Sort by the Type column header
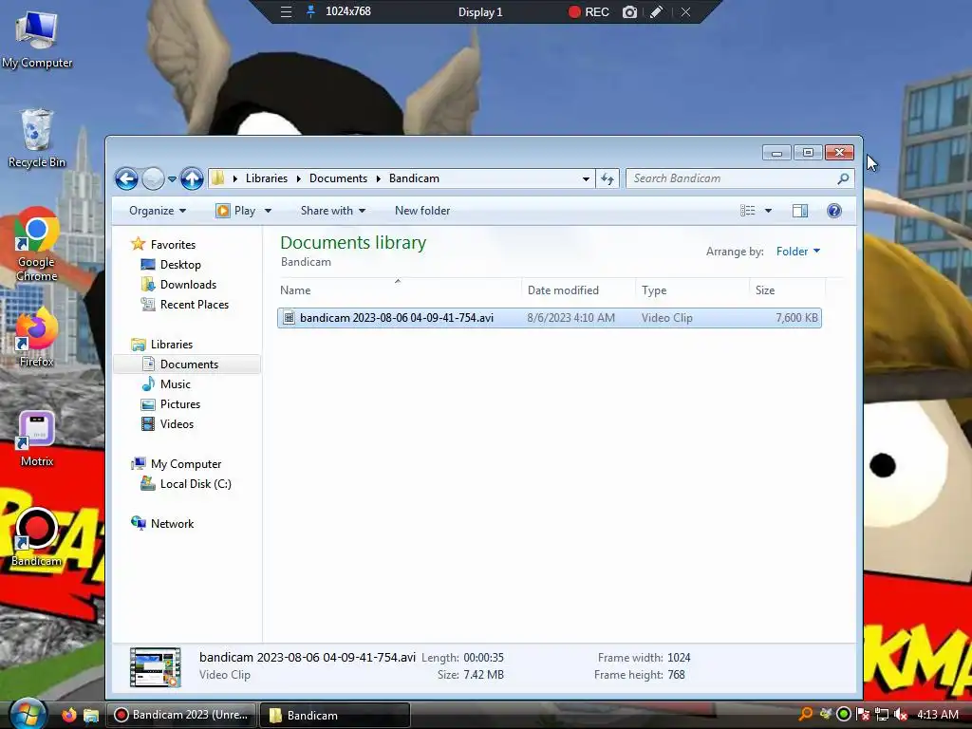This screenshot has width=972, height=729. 692,290
